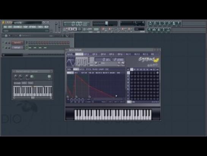Toggle the channel selector LED of first channel
207x156 pixels.
[x=27, y=43]
